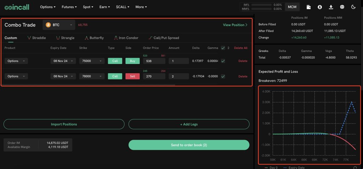Open the globe language selector
The image size is (363, 169).
342,7
